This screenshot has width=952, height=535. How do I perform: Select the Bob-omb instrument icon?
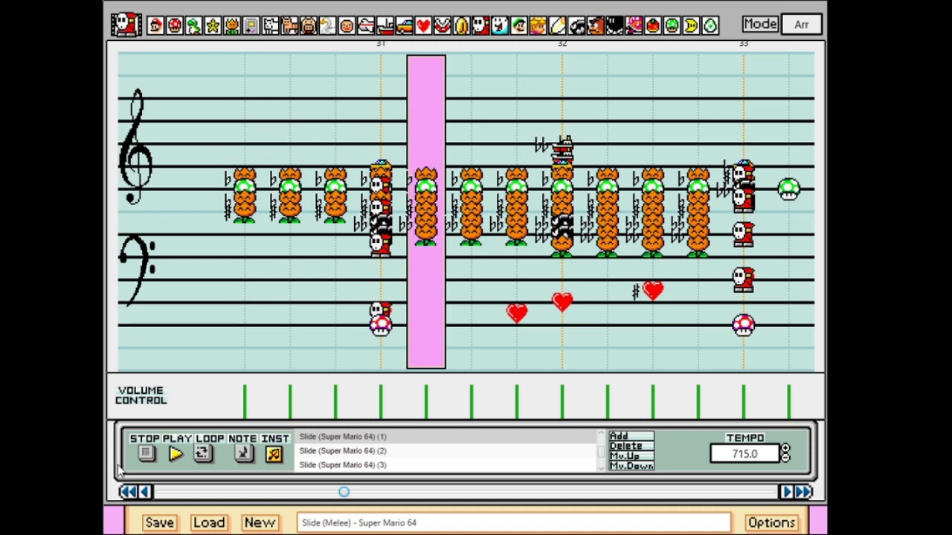tap(614, 25)
